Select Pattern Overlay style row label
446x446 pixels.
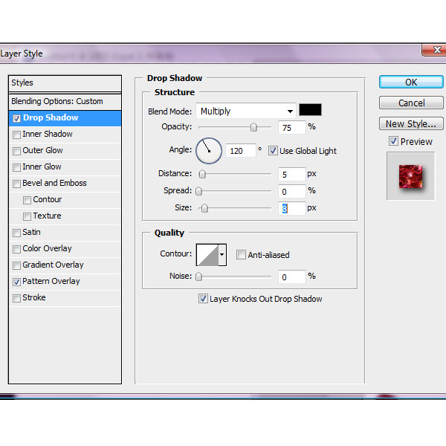(x=51, y=281)
